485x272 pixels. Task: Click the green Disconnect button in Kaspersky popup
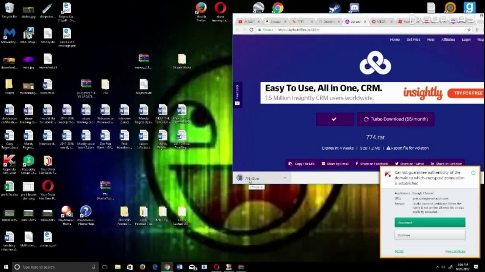[x=430, y=223]
